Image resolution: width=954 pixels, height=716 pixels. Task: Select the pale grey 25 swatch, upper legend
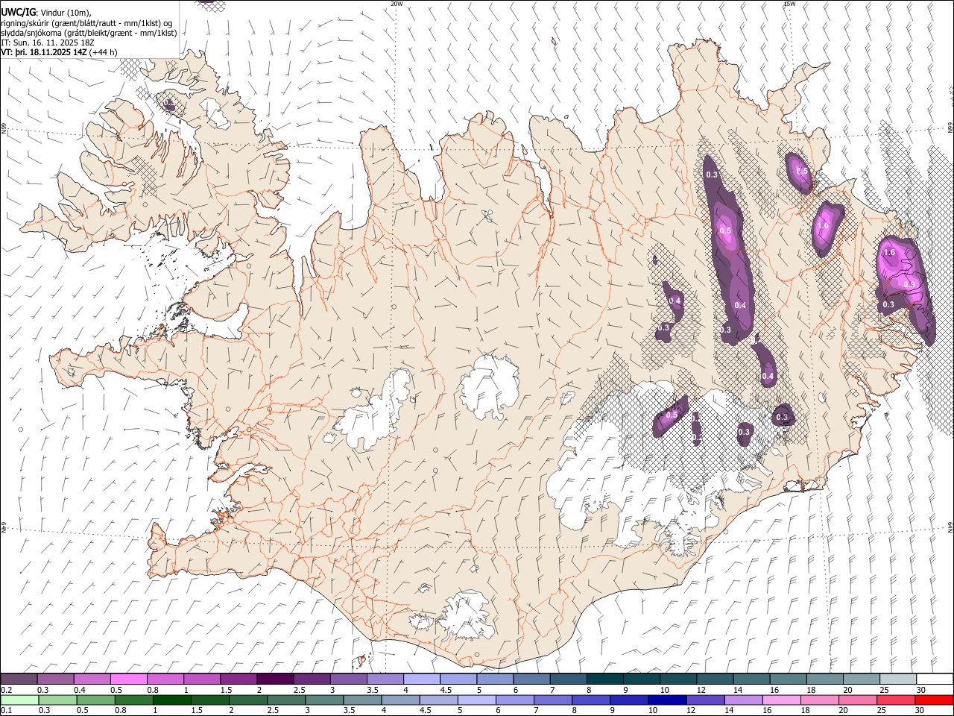click(x=899, y=679)
